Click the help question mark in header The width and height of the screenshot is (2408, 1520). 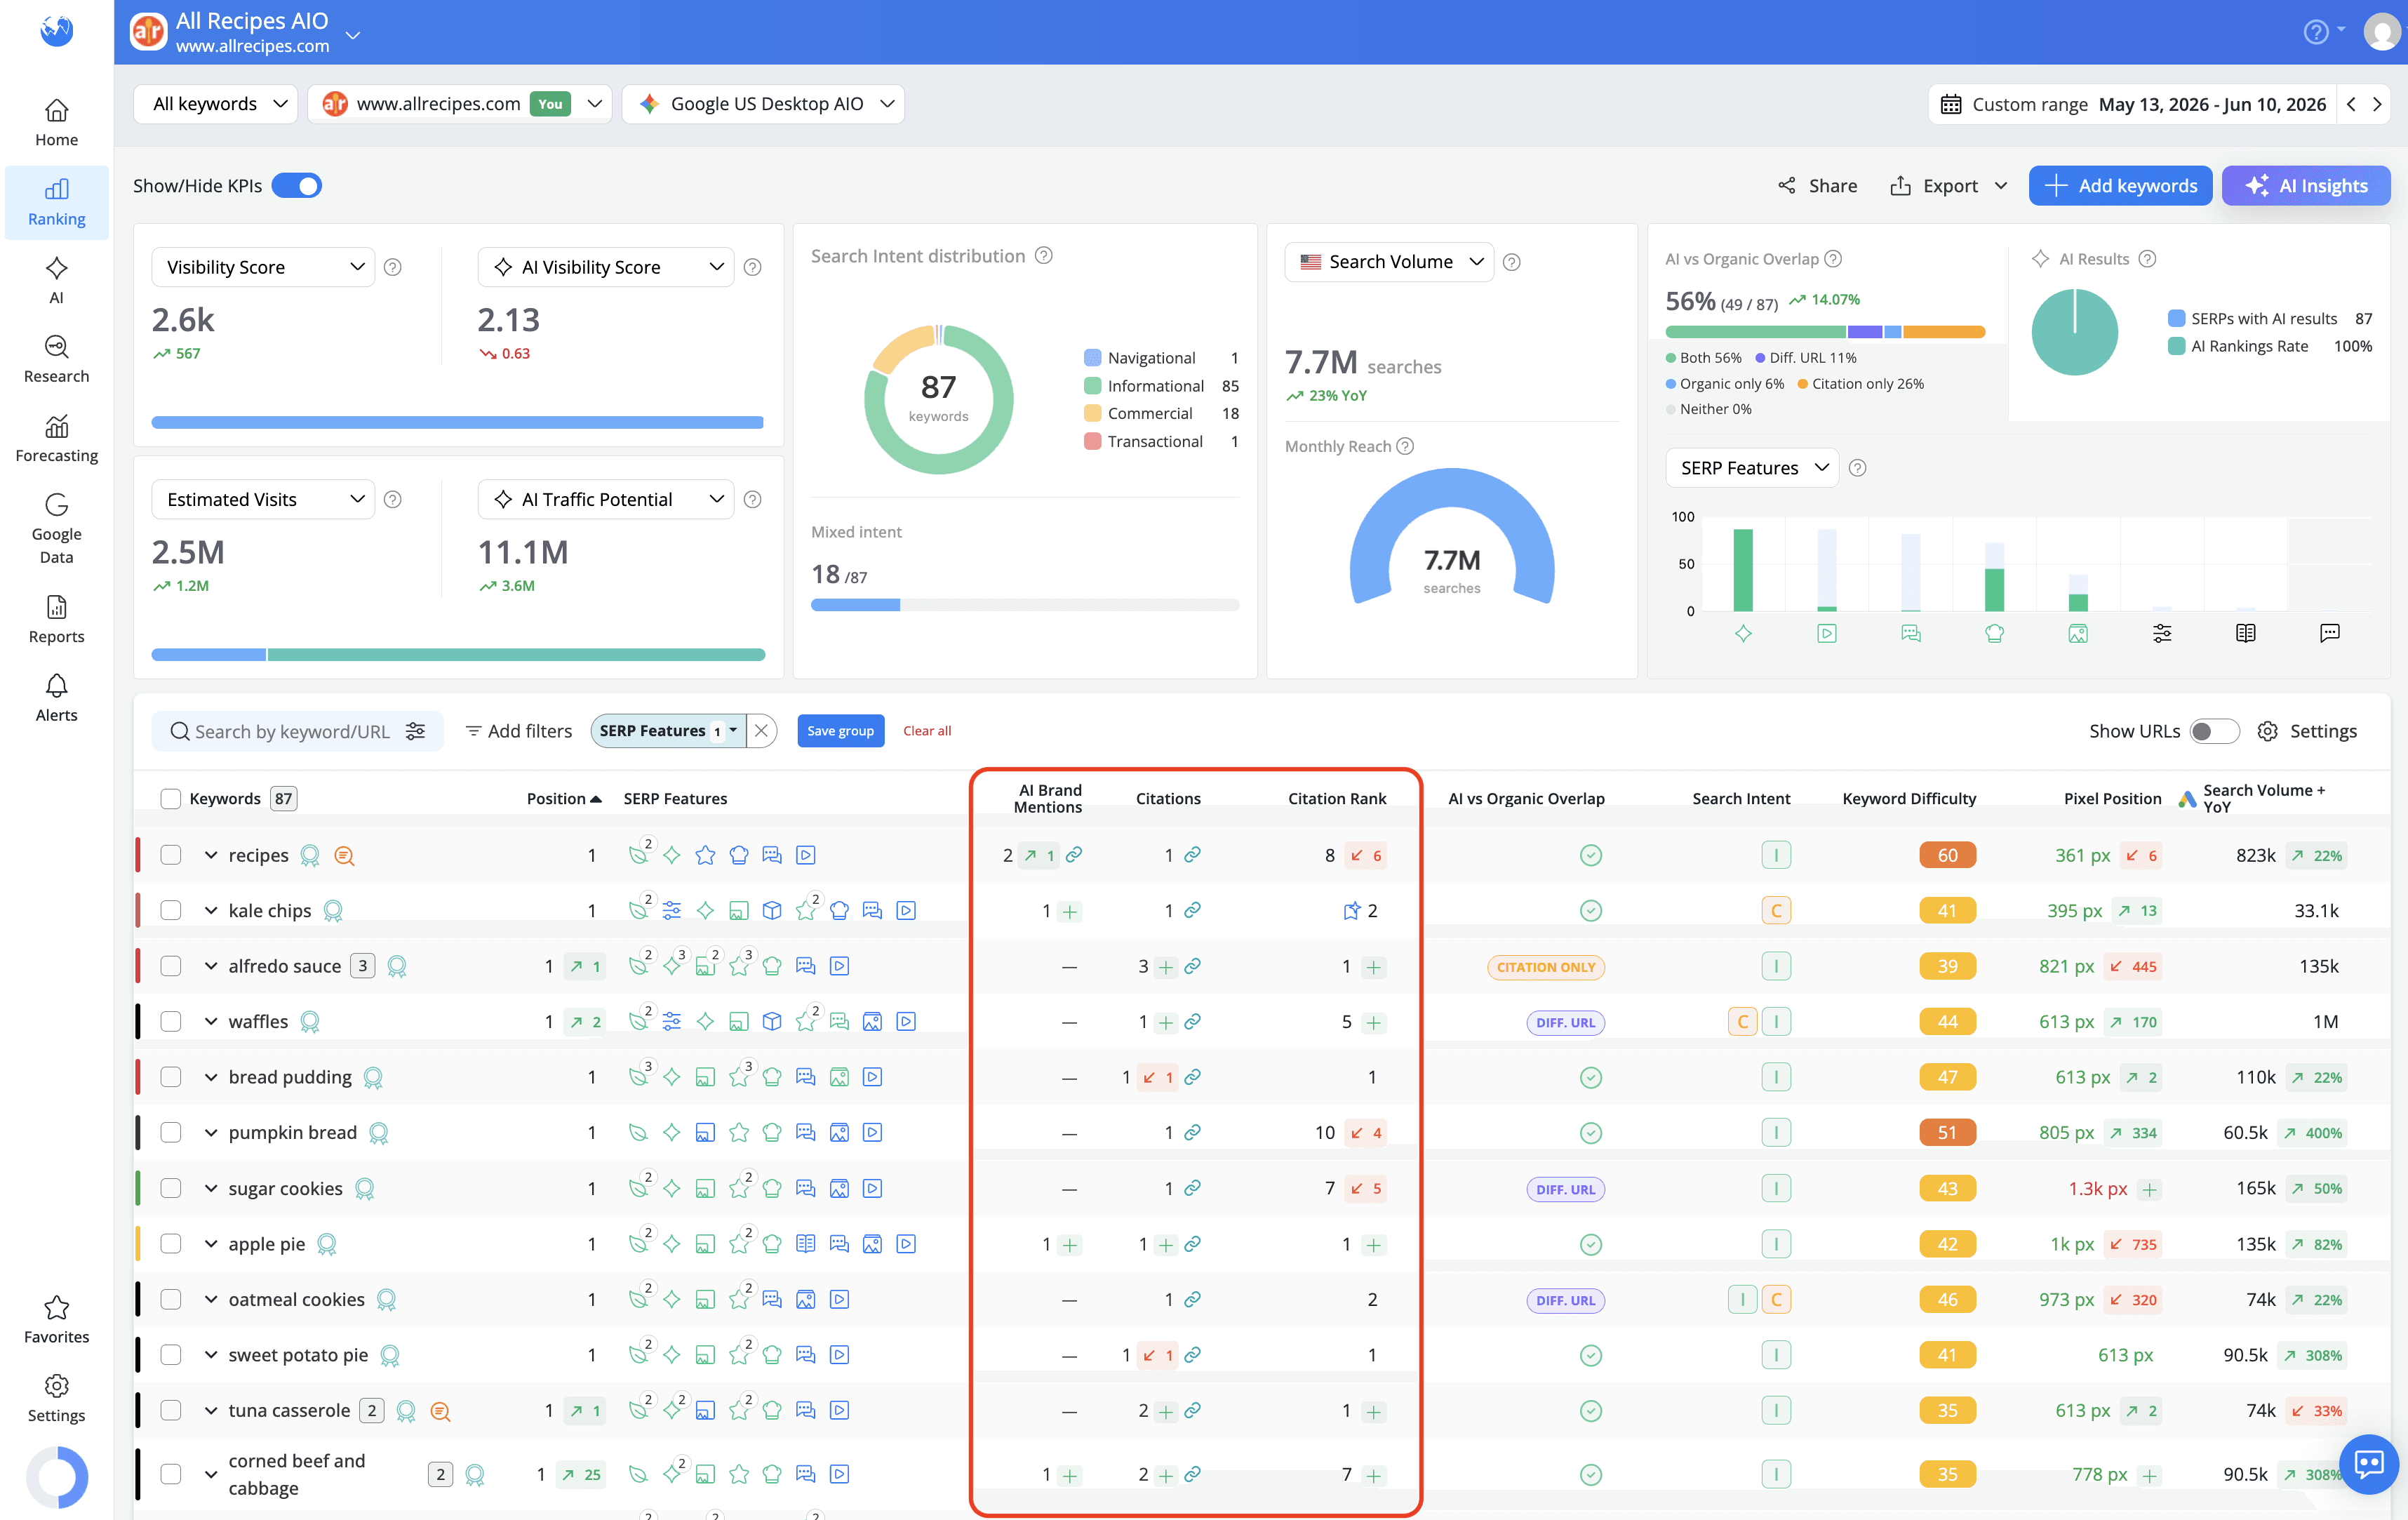pyautogui.click(x=2316, y=32)
